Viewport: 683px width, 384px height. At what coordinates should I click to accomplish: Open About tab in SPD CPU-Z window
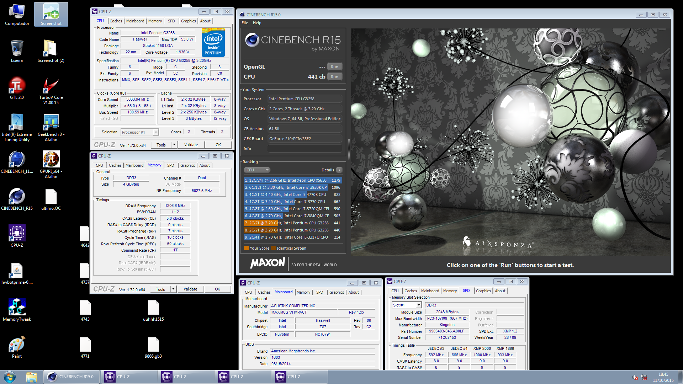point(500,291)
